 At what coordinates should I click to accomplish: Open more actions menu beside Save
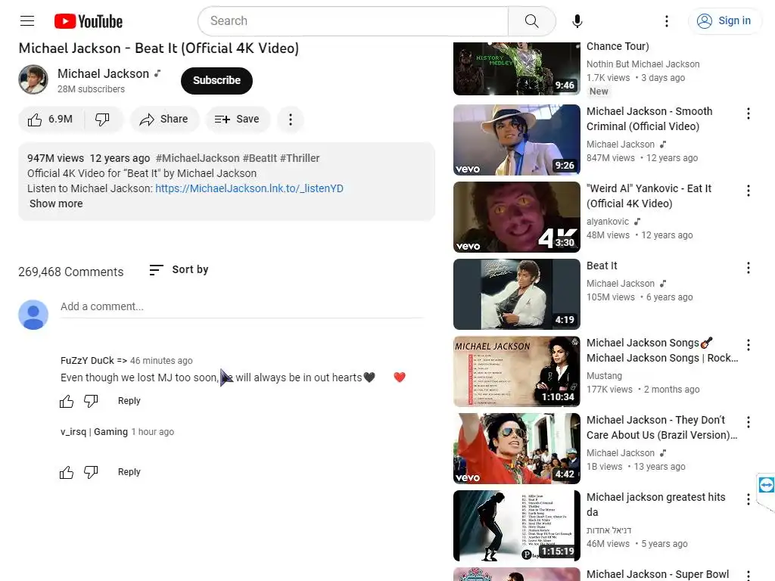(x=290, y=119)
